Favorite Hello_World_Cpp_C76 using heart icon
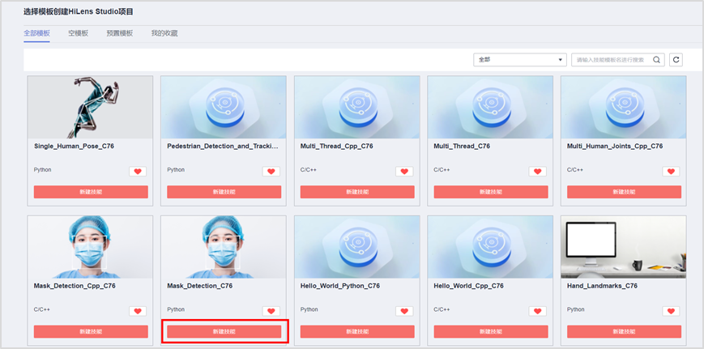704x349 pixels. click(x=537, y=311)
